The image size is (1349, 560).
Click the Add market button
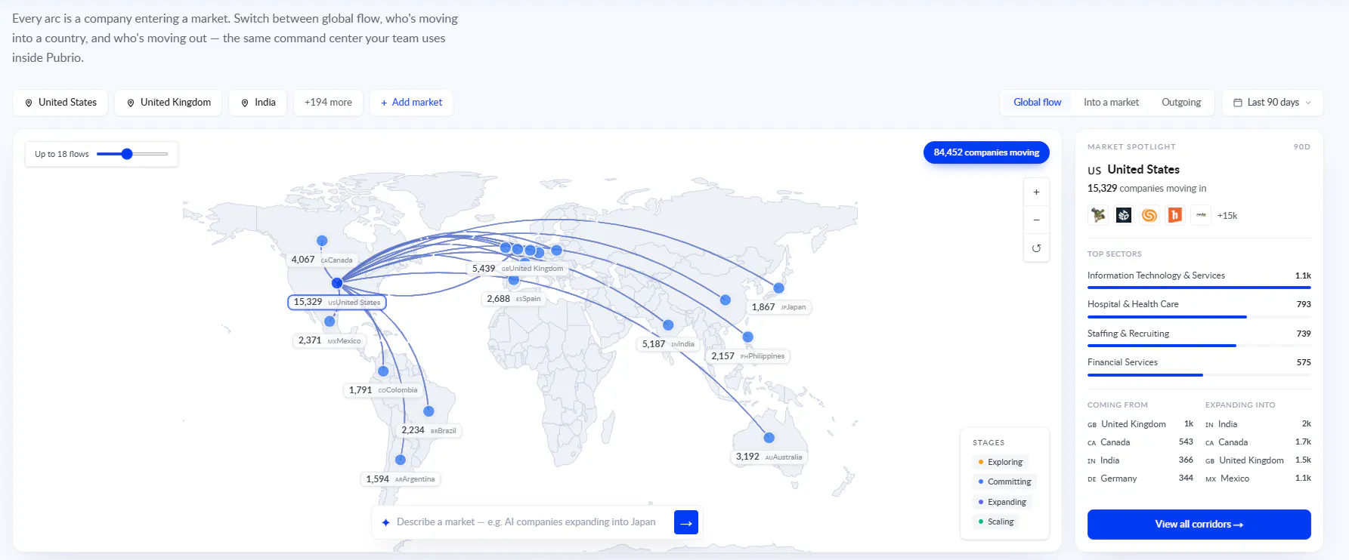click(x=411, y=103)
